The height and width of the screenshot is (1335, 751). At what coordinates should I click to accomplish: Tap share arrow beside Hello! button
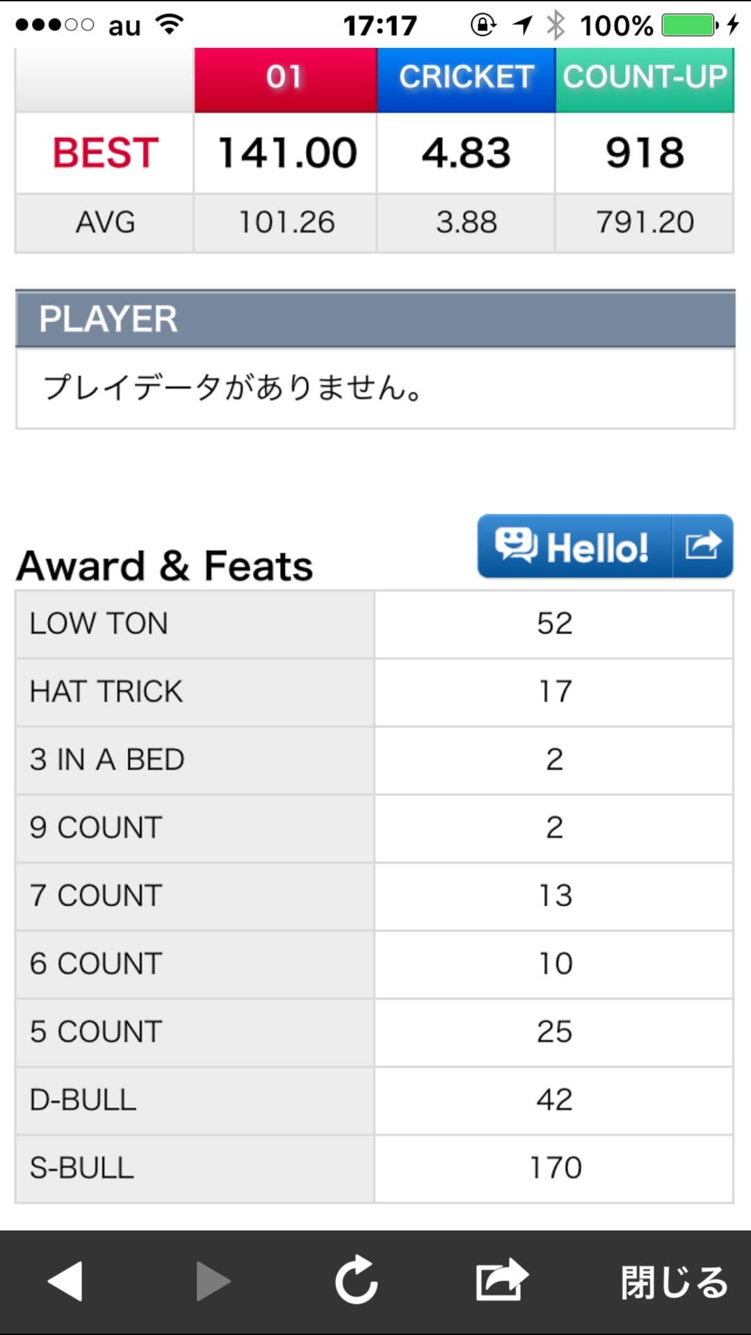[702, 547]
